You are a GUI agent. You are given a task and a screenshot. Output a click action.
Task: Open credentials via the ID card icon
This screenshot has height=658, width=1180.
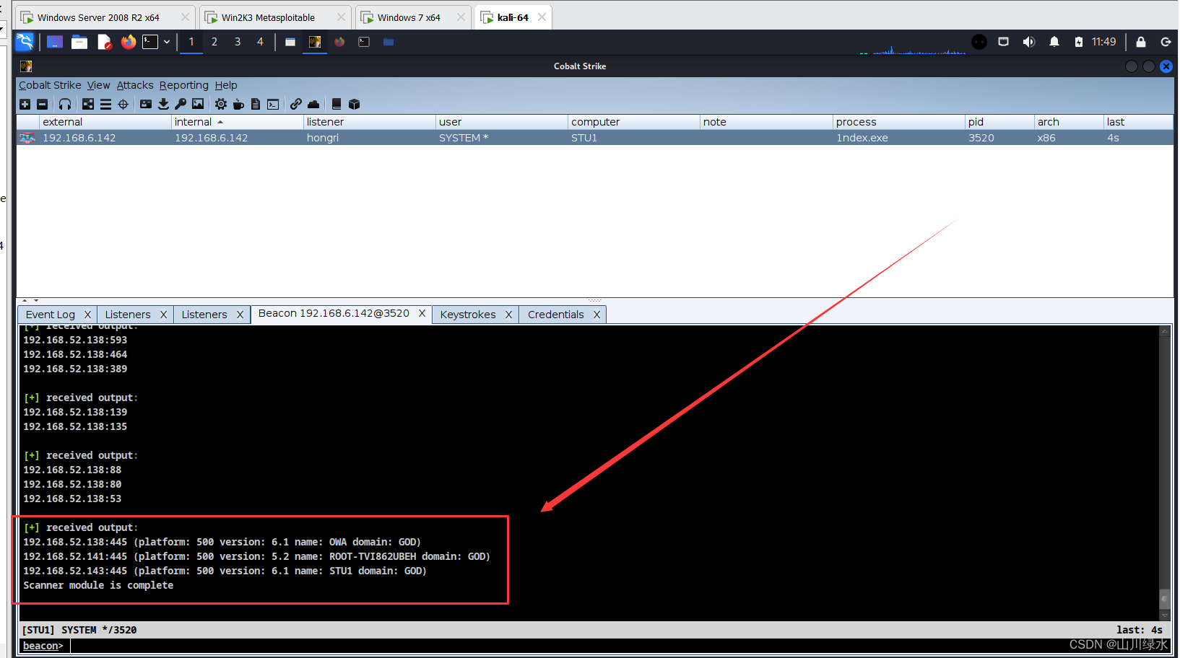pyautogui.click(x=146, y=105)
